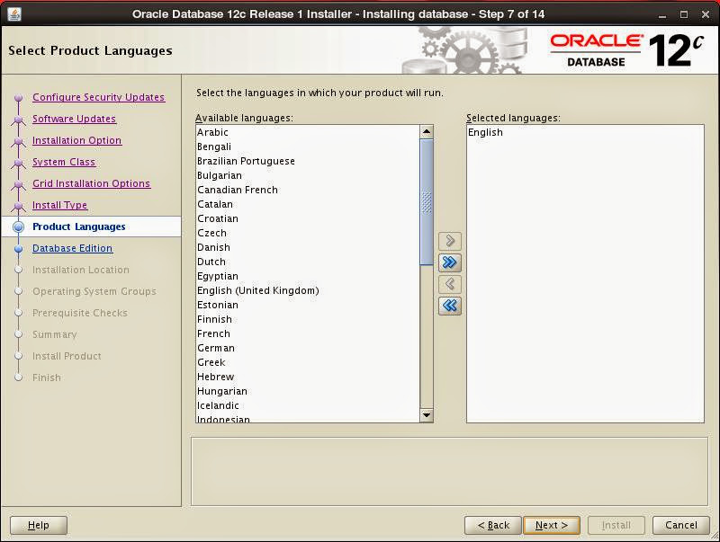Click the Next button
The height and width of the screenshot is (542, 720).
point(552,525)
